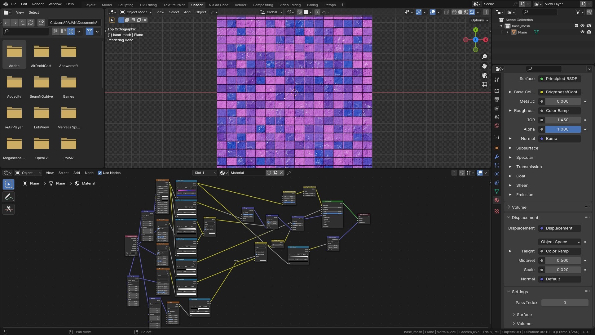This screenshot has height=335, width=595.
Task: Select the Tweak tool in shader editor sidebar
Action: coord(8,184)
